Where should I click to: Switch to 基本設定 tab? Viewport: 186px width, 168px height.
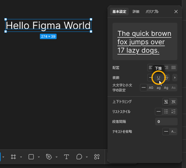(120, 12)
